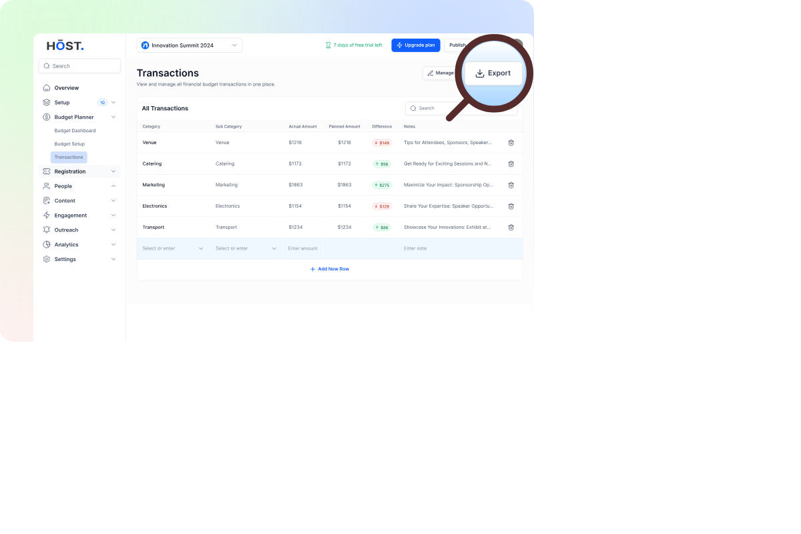Open Budget Setup
Screen dimensions: 801x534
tap(69, 144)
